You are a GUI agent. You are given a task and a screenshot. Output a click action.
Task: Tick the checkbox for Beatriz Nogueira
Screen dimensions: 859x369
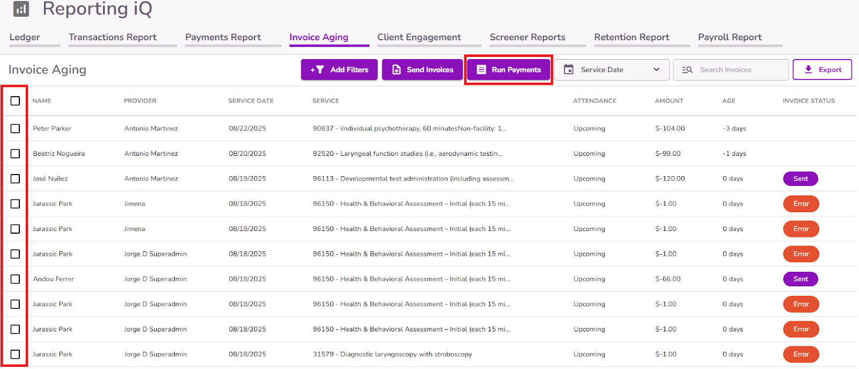(15, 154)
